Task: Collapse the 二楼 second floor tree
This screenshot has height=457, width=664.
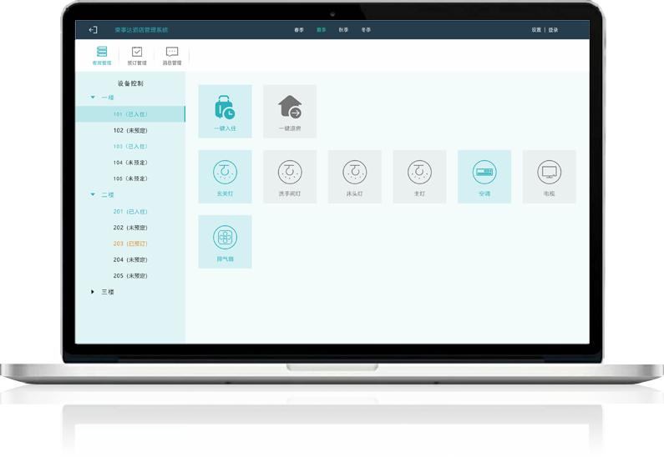Action: coord(93,195)
